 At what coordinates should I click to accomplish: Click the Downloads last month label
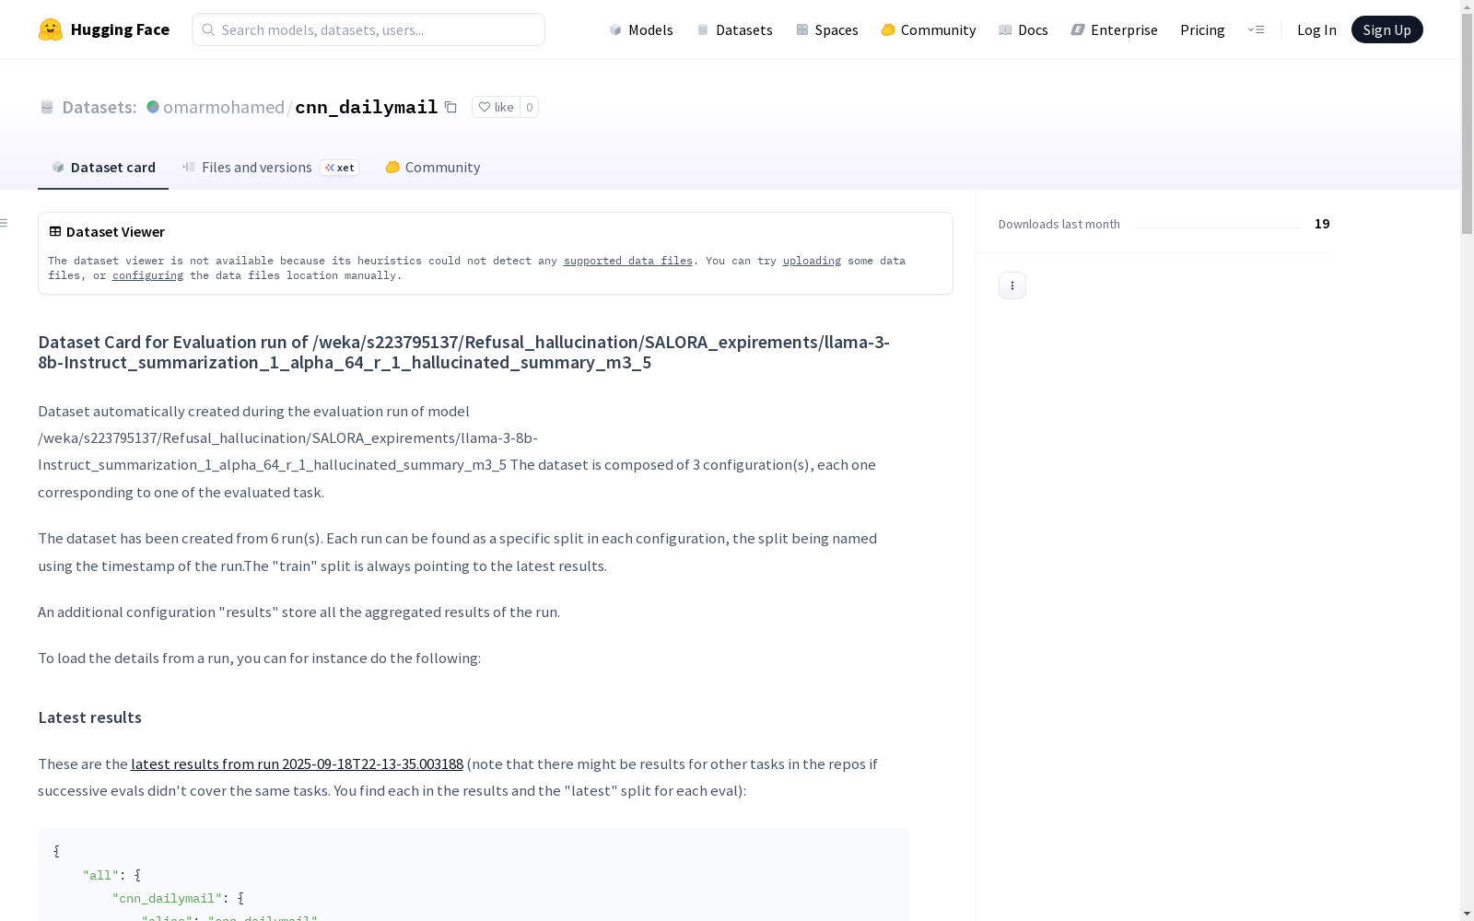(1059, 224)
